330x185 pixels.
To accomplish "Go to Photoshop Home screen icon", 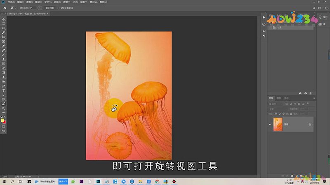I will (x=5, y=8).
